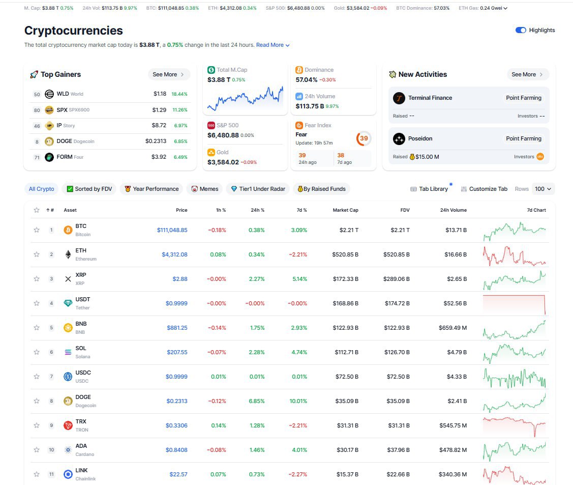
Task: Click the SPX6900 coin icon
Action: pos(49,110)
